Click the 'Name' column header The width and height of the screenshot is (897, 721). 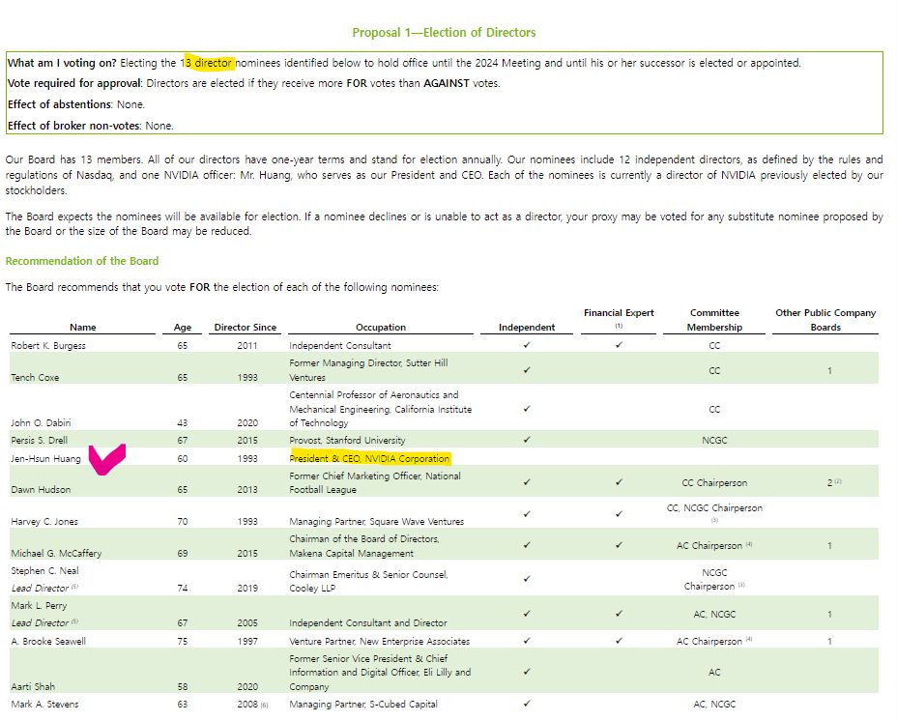[x=83, y=328]
